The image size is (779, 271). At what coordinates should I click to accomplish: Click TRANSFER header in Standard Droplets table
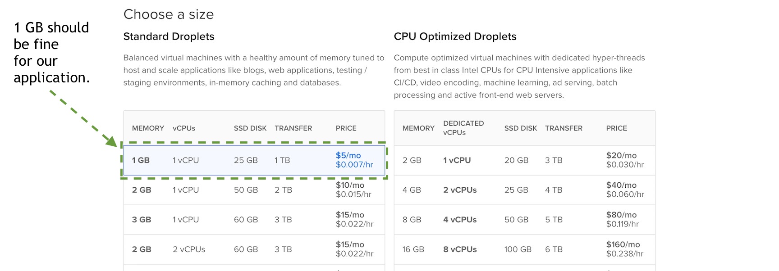pyautogui.click(x=293, y=128)
